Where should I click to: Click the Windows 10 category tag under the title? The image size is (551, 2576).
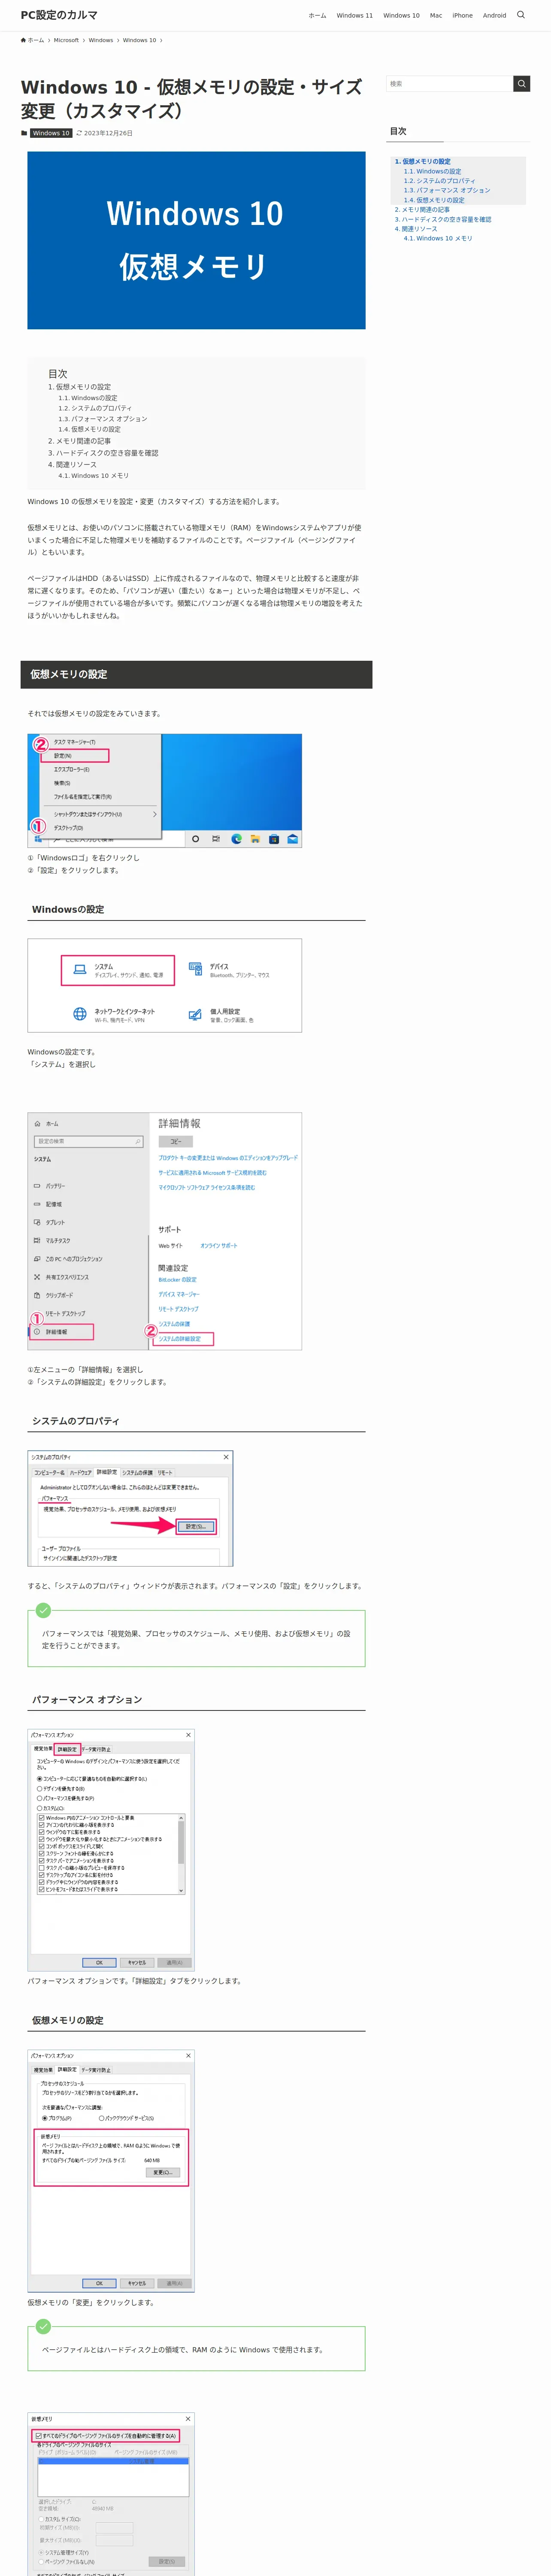coord(51,133)
